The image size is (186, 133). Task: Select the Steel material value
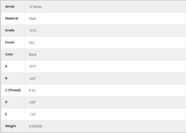(x=32, y=18)
